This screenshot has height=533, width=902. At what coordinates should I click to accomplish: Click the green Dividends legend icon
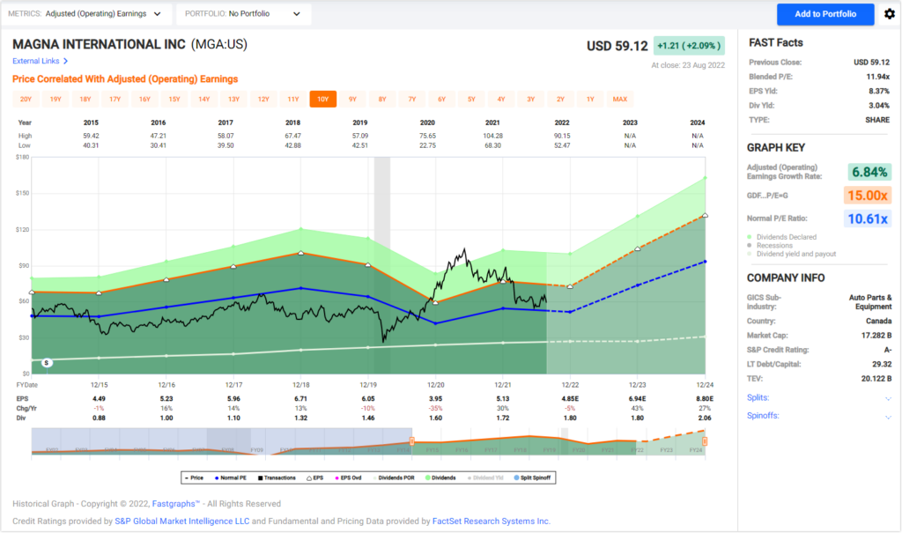pos(427,477)
